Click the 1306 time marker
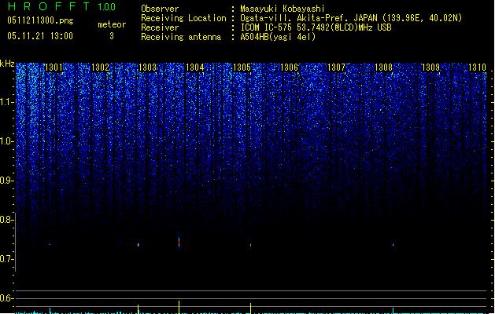The width and height of the screenshot is (495, 314). 289,67
